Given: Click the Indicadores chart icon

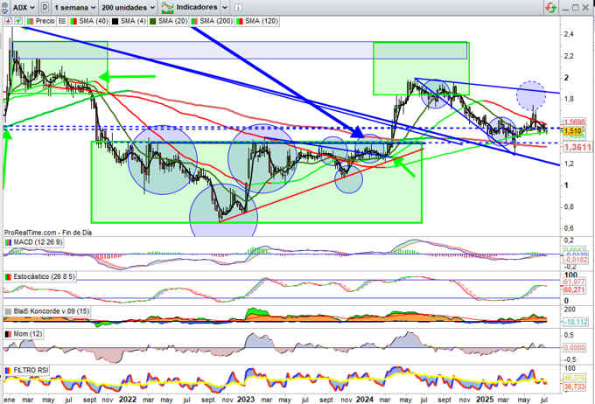Looking at the screenshot, I should point(167,7).
